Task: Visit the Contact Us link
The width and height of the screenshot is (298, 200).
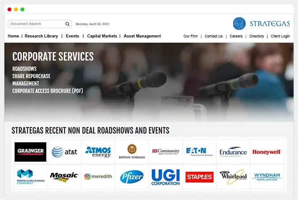Action: [214, 36]
